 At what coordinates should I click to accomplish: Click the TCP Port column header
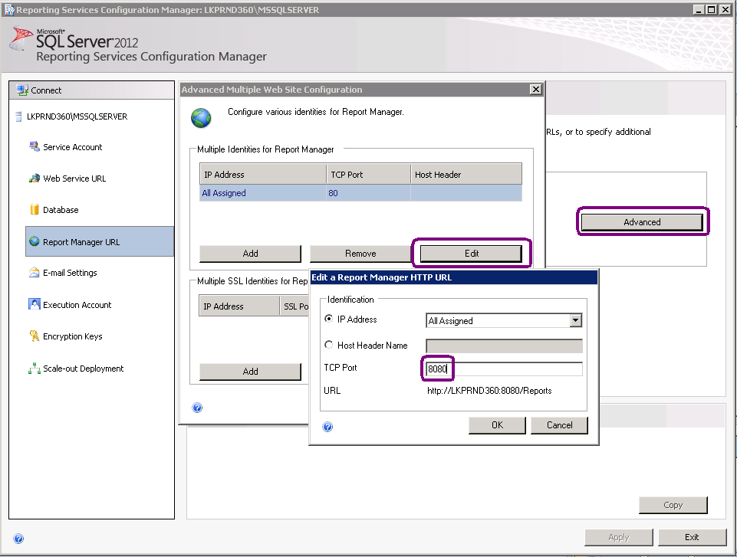tap(368, 175)
